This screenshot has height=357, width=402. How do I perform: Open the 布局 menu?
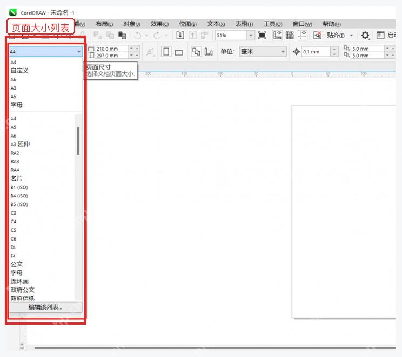point(104,24)
